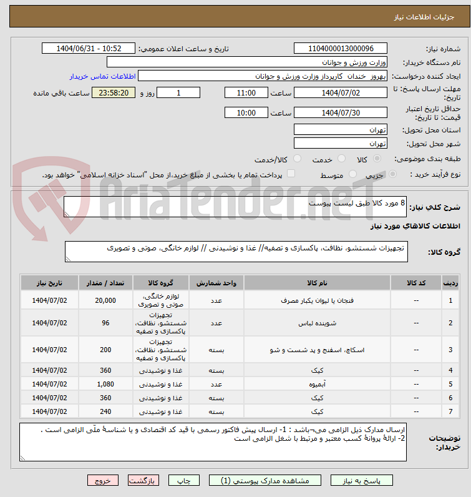Click quantity 200 in row 3

105,350
